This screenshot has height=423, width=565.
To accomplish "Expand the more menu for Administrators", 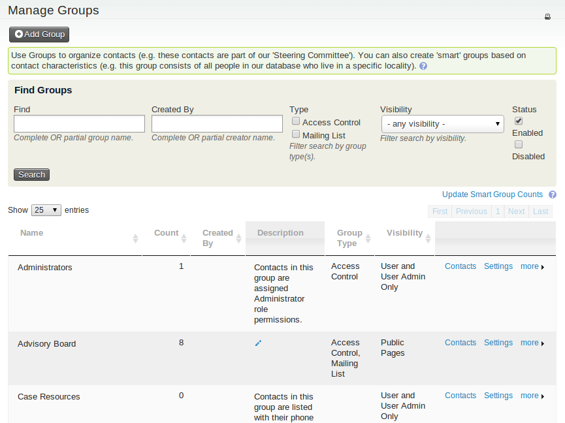I will (x=532, y=266).
